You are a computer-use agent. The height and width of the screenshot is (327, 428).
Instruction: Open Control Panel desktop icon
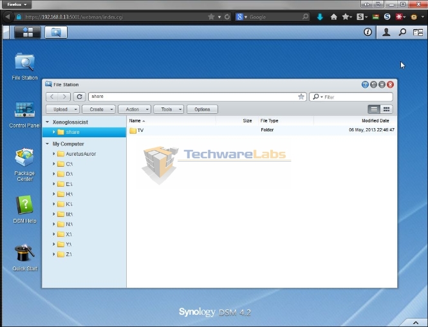coord(24,115)
